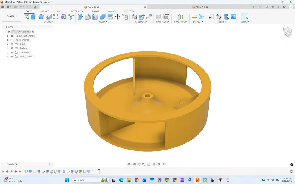Screen dimensions: 295x184
Task: Switch to the MESH tab
Action: tap(60, 11)
